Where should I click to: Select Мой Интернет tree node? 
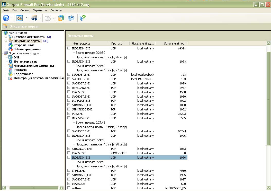pos(18,33)
